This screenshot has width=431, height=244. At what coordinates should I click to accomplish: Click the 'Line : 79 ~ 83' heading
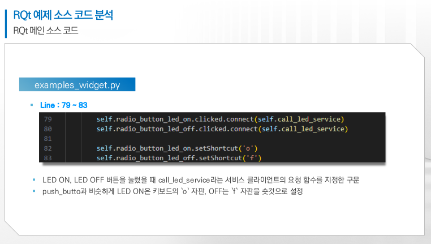pos(63,105)
